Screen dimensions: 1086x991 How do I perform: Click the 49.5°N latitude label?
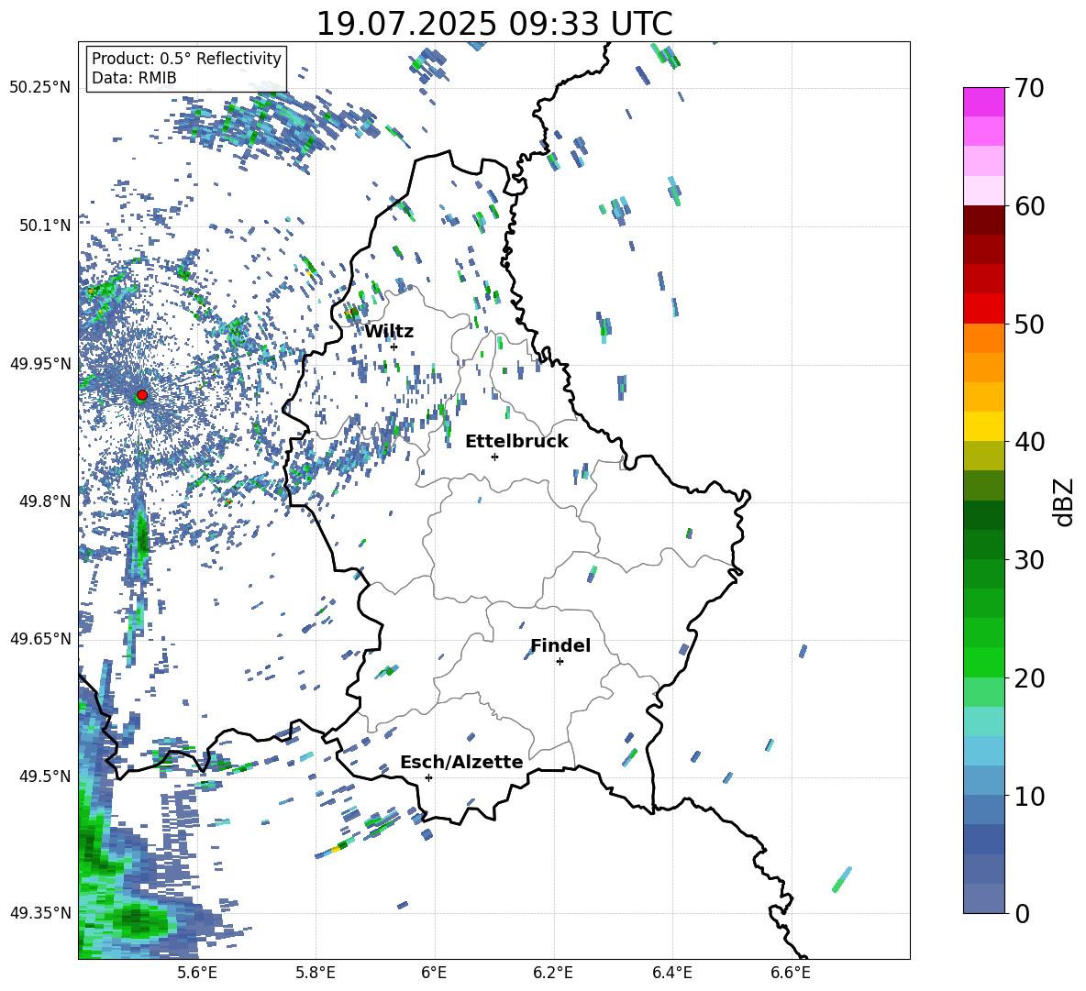pos(45,776)
